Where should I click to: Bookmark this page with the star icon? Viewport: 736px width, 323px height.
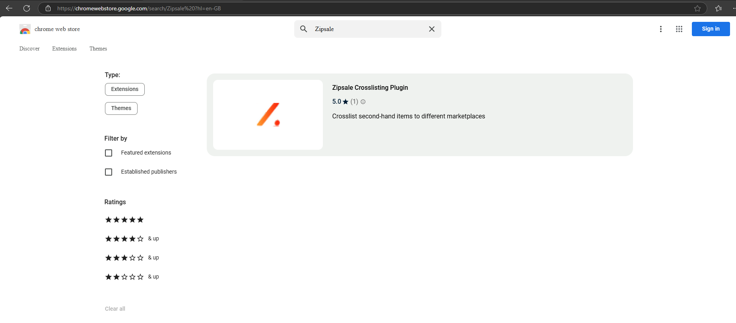pos(697,8)
